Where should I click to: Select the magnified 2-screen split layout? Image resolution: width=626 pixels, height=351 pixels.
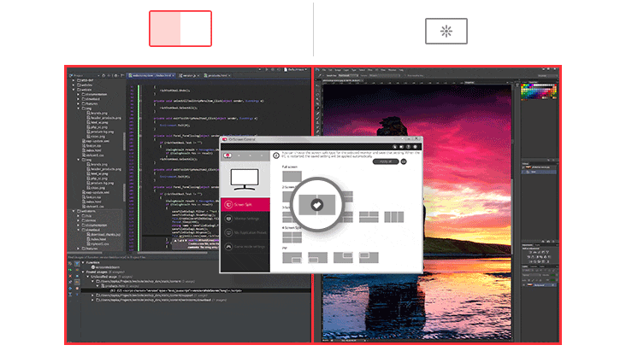[316, 206]
